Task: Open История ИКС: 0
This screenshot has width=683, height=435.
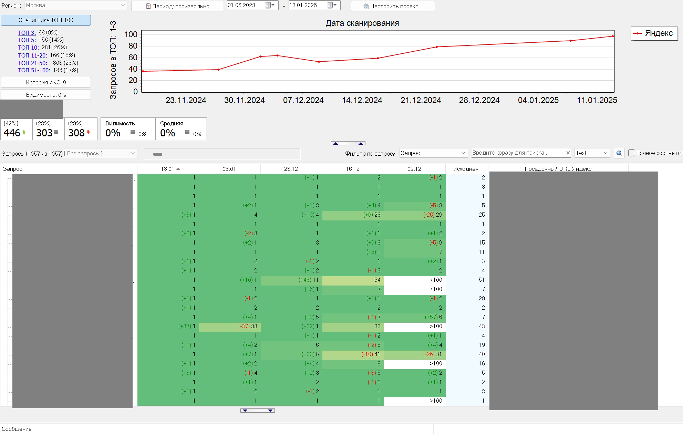Action: point(46,82)
